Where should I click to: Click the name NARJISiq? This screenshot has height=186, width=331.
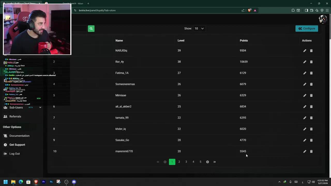tap(121, 51)
